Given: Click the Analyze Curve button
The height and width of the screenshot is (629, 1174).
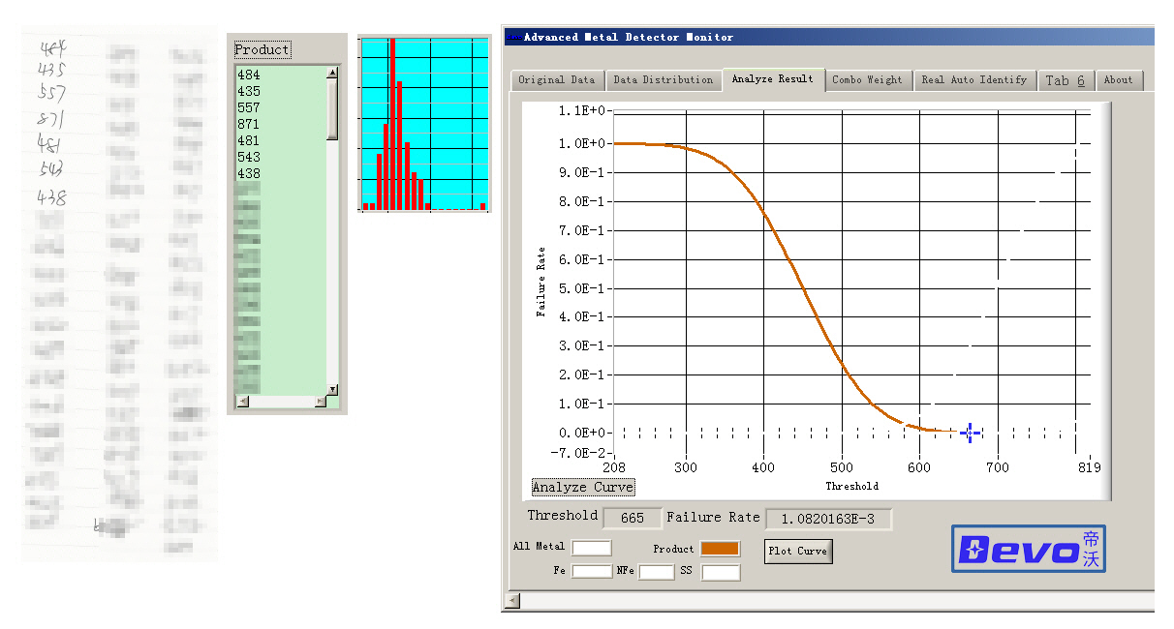Looking at the screenshot, I should [583, 487].
